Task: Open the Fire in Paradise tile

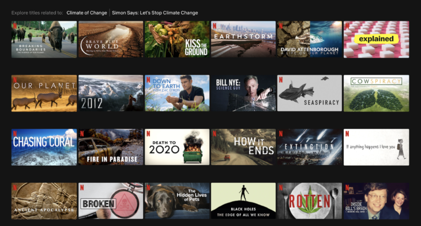Action: tap(111, 147)
